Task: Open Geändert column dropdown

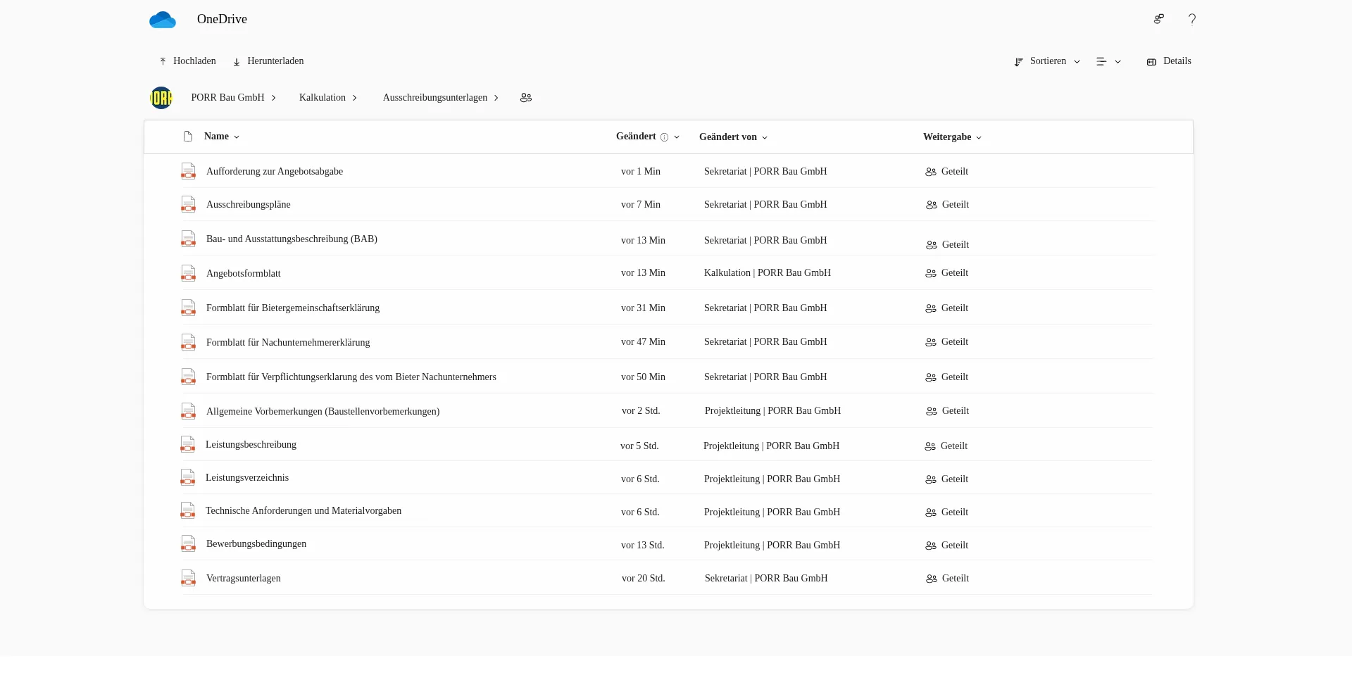Action: [x=677, y=137]
